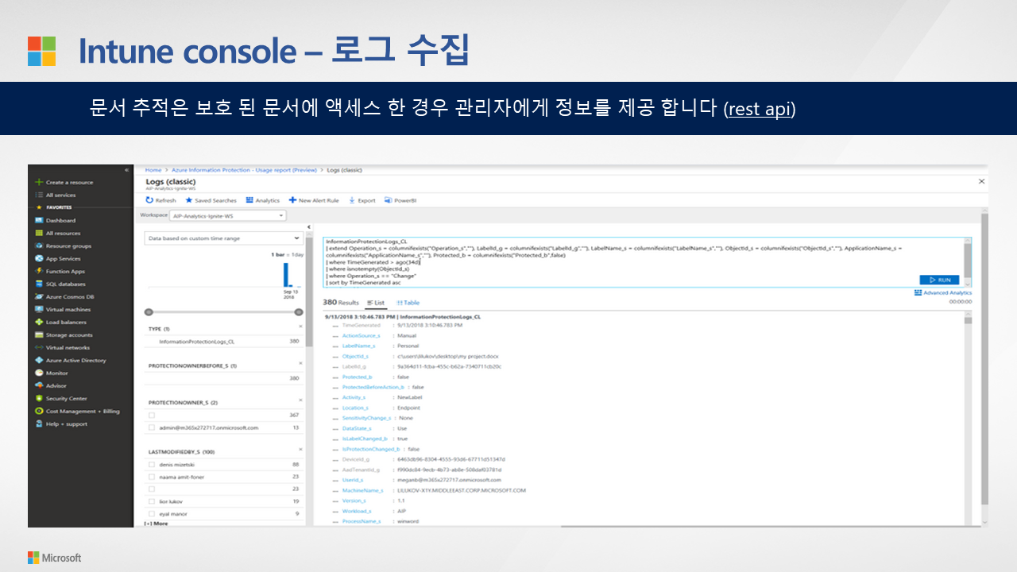Screen dimensions: 1017x572
Task: Click the RUN button to execute the query
Action: click(x=939, y=280)
